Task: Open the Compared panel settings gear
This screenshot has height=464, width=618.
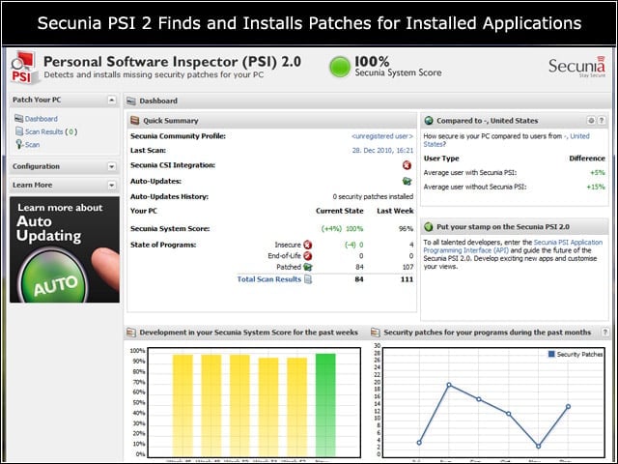Action: 590,120
